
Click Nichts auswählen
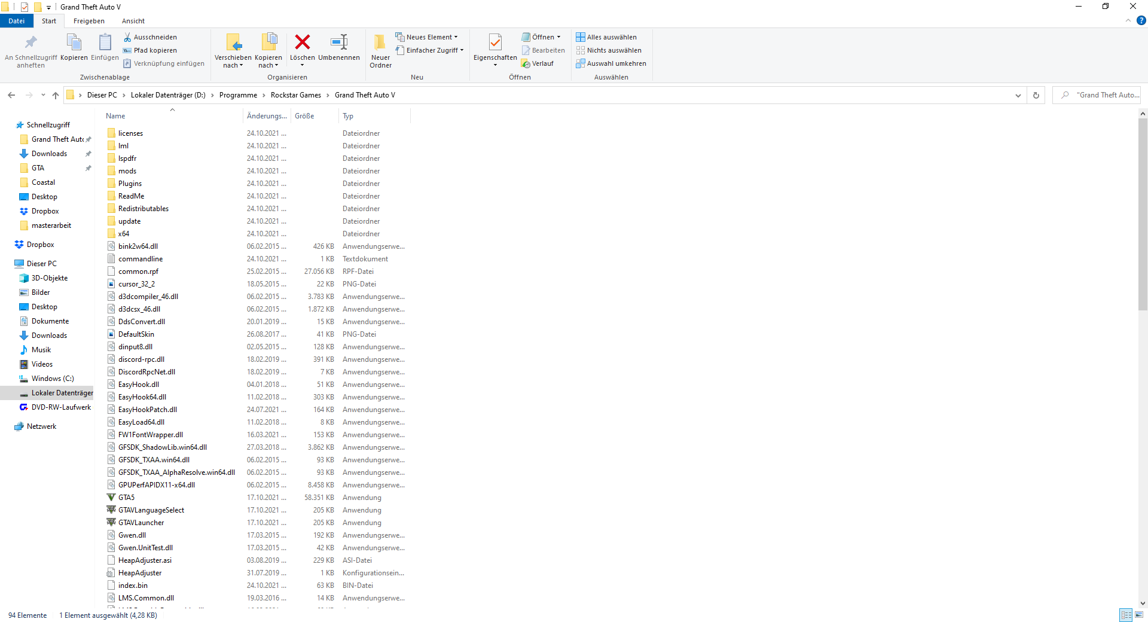point(609,50)
